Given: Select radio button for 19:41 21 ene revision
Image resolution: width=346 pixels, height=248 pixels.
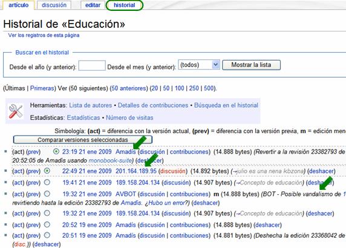Looking at the screenshot, I should (x=47, y=182).
